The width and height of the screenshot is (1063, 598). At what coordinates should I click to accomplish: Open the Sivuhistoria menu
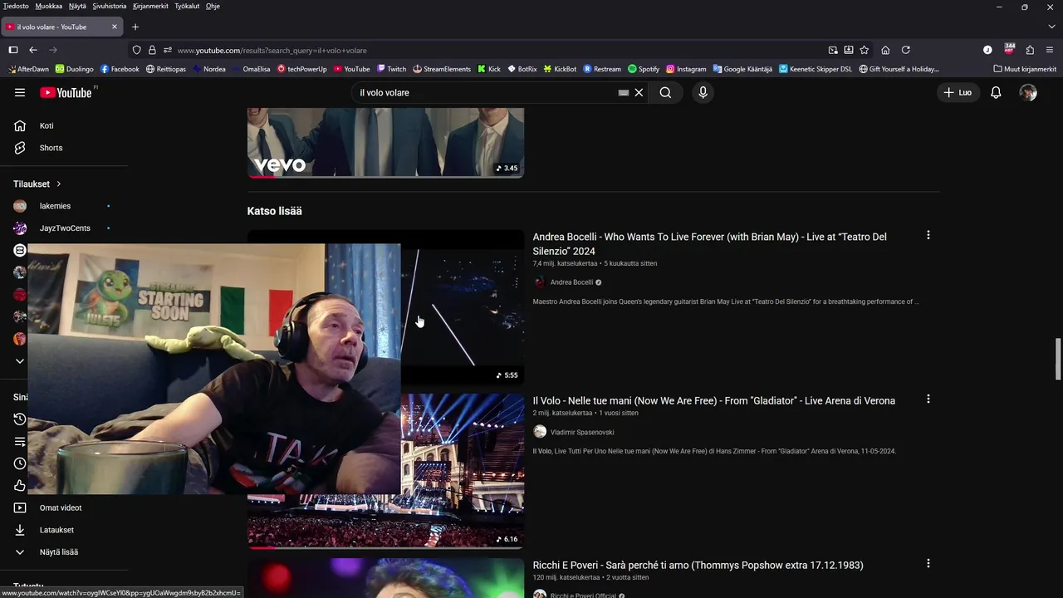pyautogui.click(x=110, y=6)
